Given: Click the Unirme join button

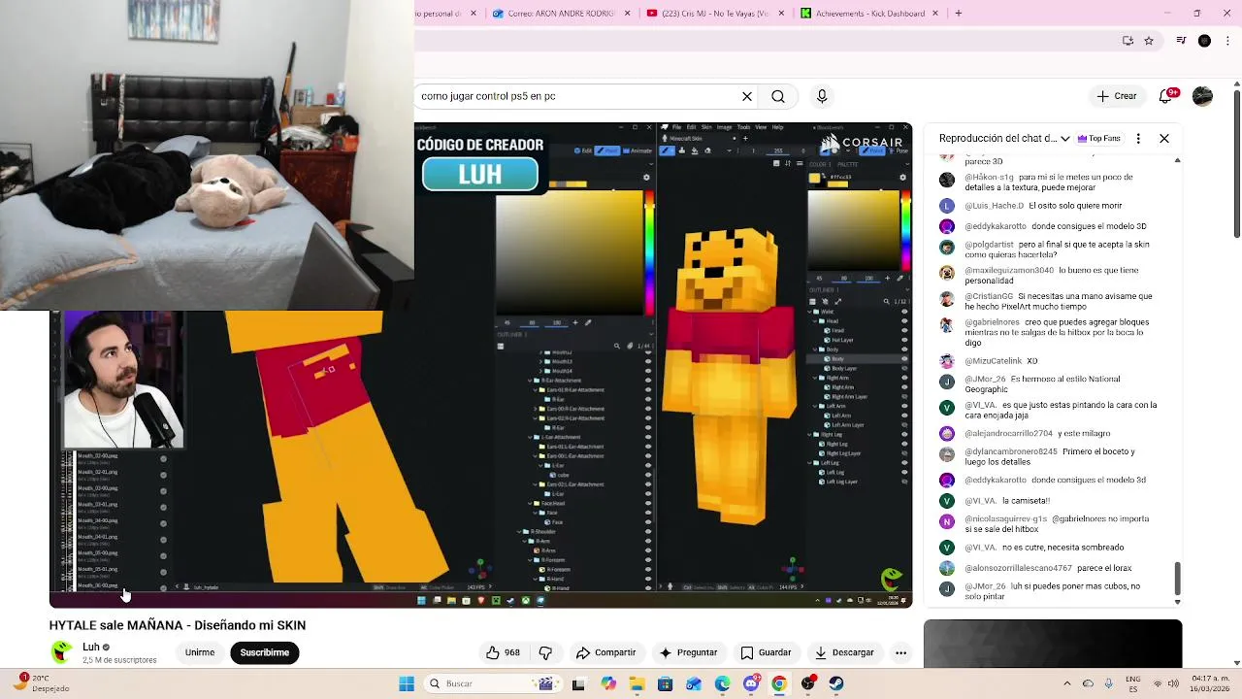Looking at the screenshot, I should pyautogui.click(x=200, y=652).
